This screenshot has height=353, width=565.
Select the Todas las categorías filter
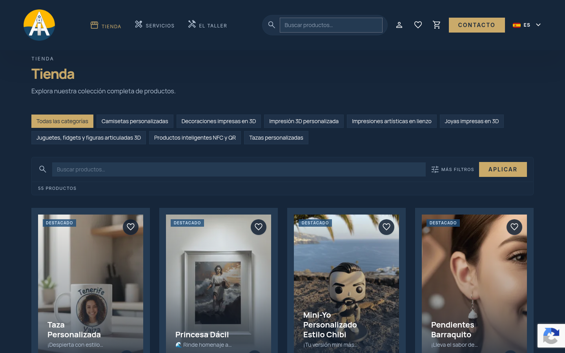point(62,121)
